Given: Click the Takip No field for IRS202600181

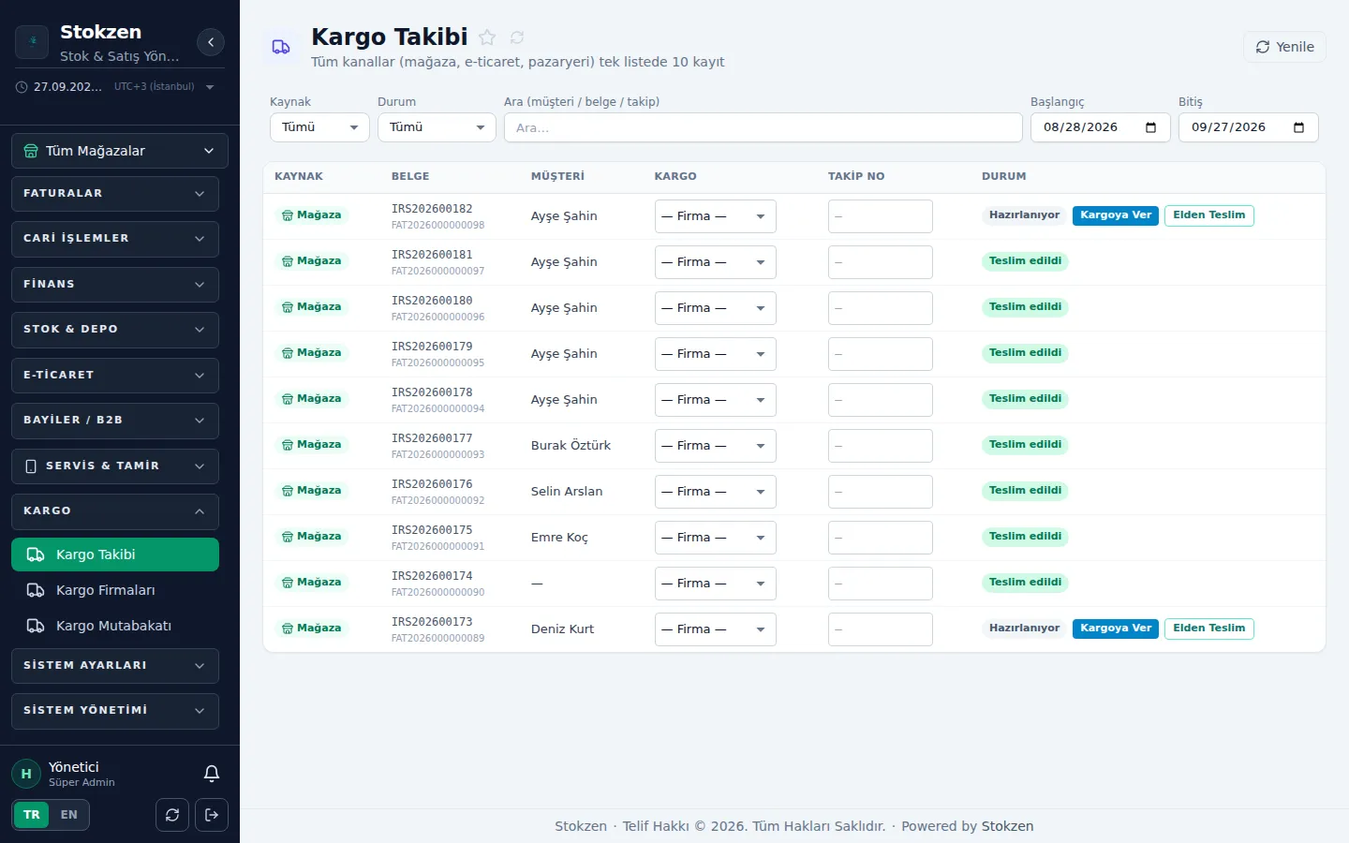Looking at the screenshot, I should [x=881, y=262].
